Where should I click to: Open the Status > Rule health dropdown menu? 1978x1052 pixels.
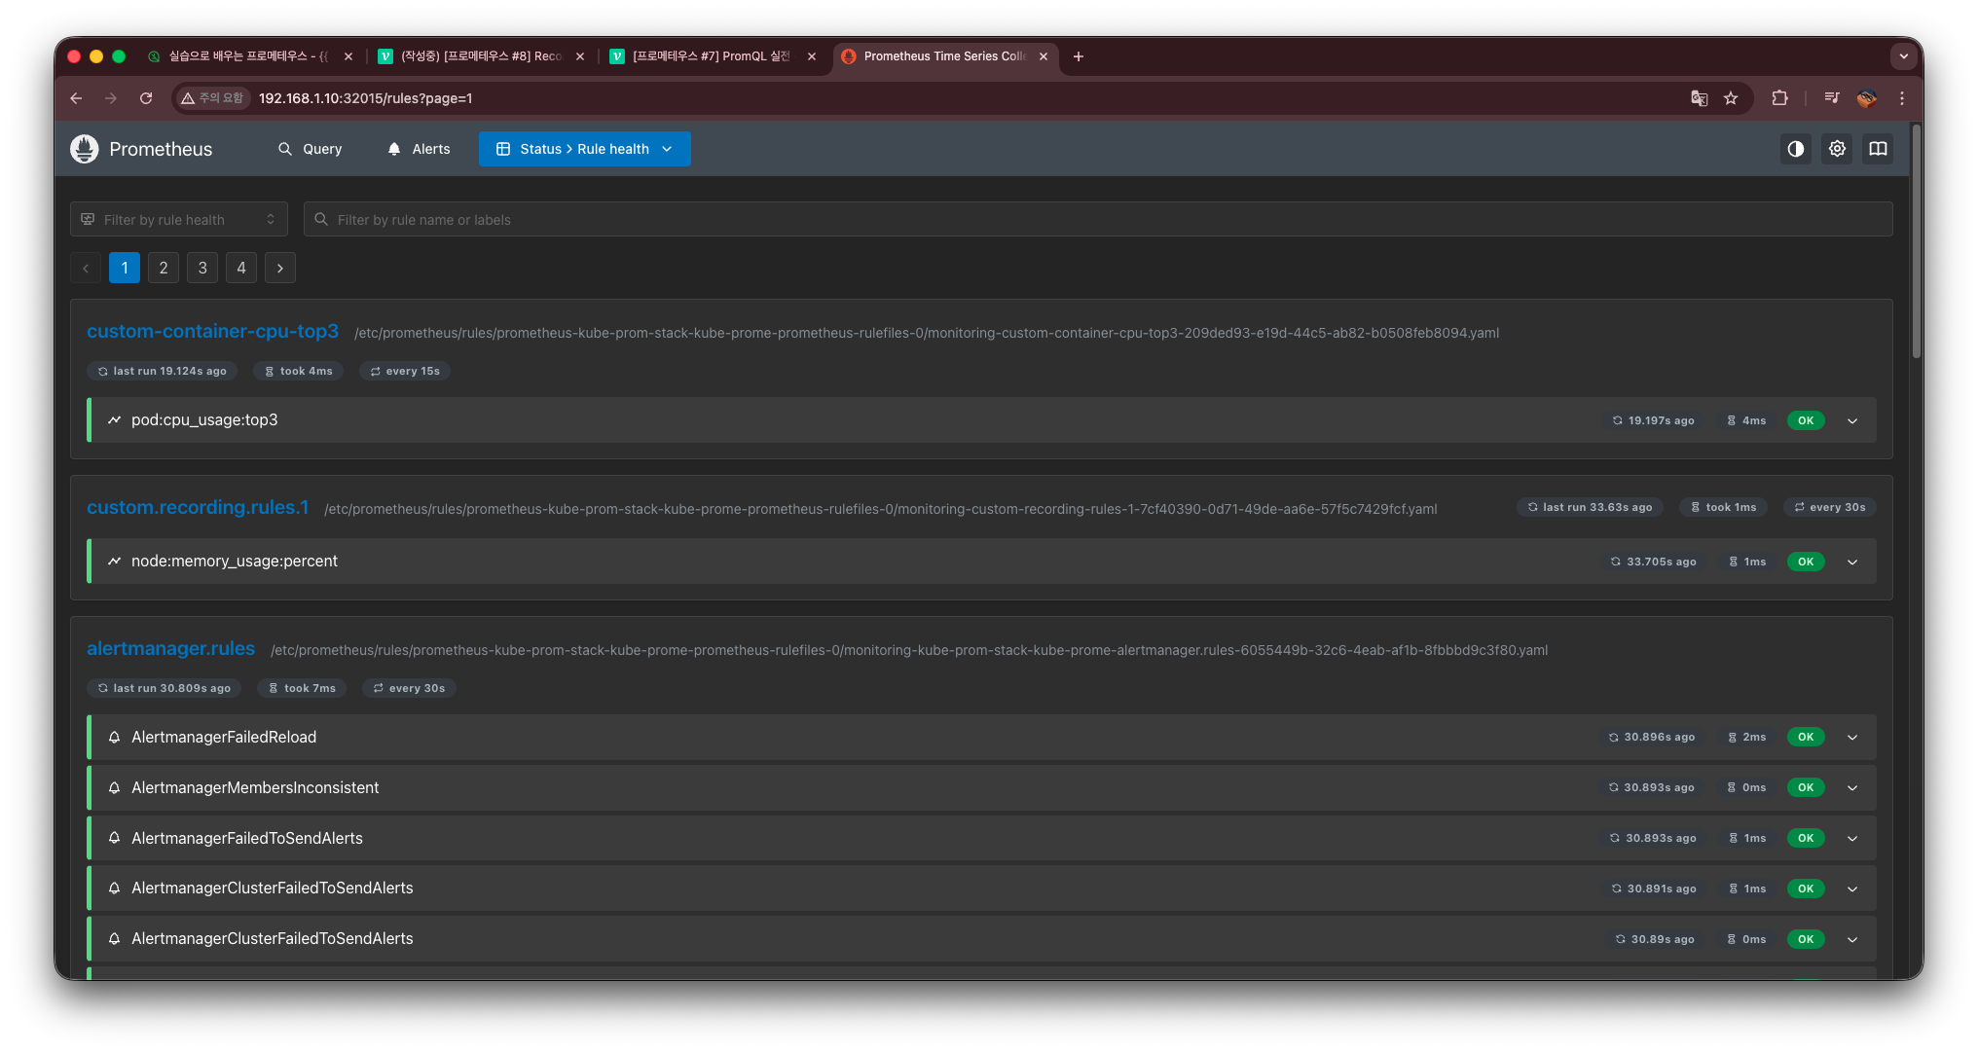click(584, 149)
